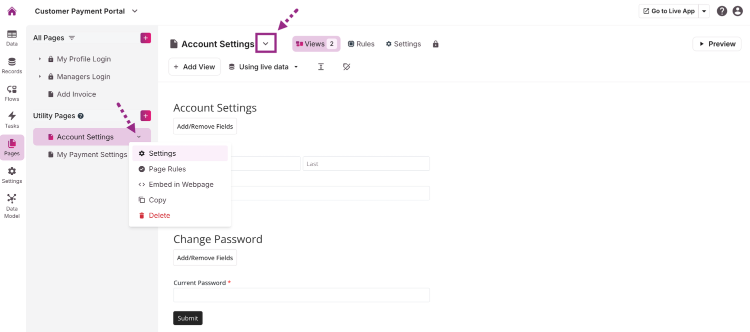
Task: Open the Data Model sidebar icon
Action: 12,206
